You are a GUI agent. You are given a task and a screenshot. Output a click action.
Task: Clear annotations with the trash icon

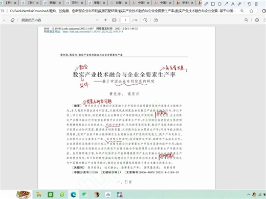click(x=256, y=4)
